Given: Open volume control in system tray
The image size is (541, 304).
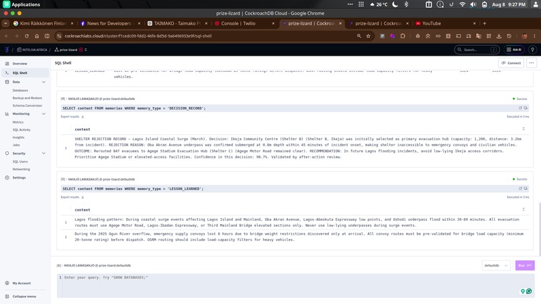Looking at the screenshot, I should (x=473, y=5).
